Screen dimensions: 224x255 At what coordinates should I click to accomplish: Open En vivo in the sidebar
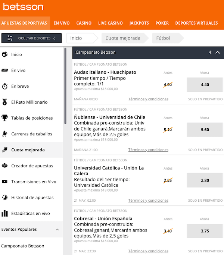click(x=31, y=70)
